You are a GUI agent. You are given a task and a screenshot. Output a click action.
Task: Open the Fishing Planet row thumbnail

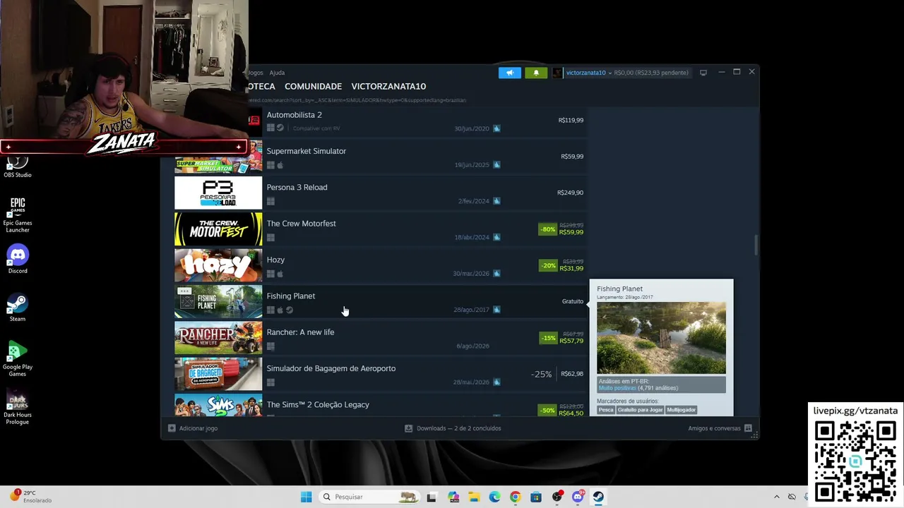tap(218, 301)
